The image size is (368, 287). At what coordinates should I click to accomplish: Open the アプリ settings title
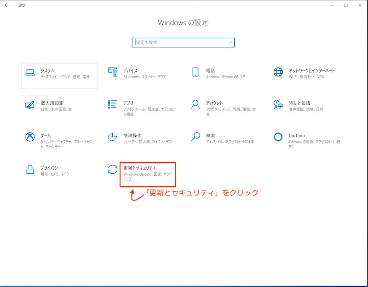click(128, 103)
